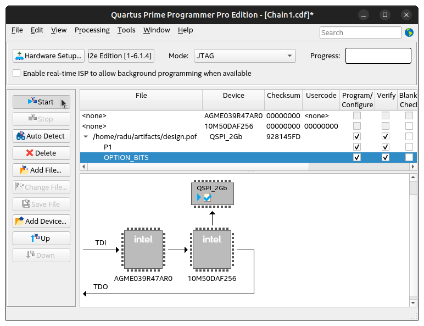Screen dimensions: 424x326
Task: Select the QSPI_2Gb flash block in diagram
Action: tap(212, 193)
